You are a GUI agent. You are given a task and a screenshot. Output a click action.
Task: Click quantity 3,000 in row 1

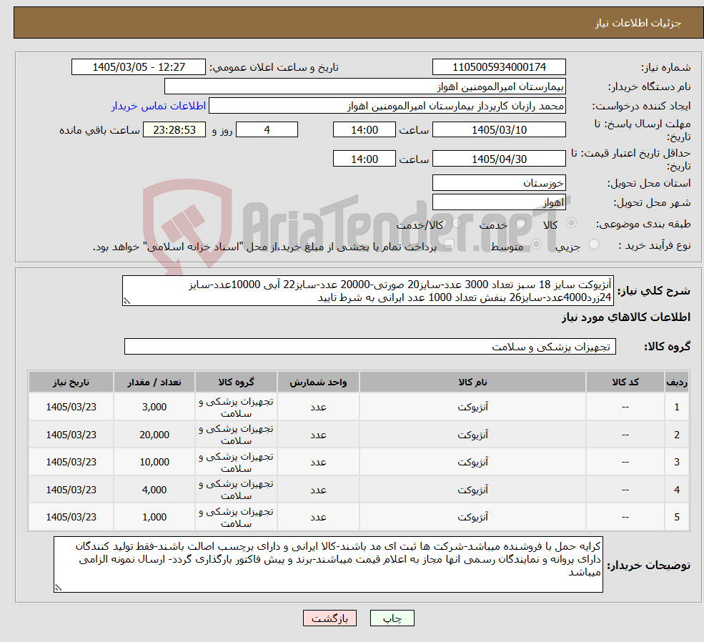pos(154,408)
